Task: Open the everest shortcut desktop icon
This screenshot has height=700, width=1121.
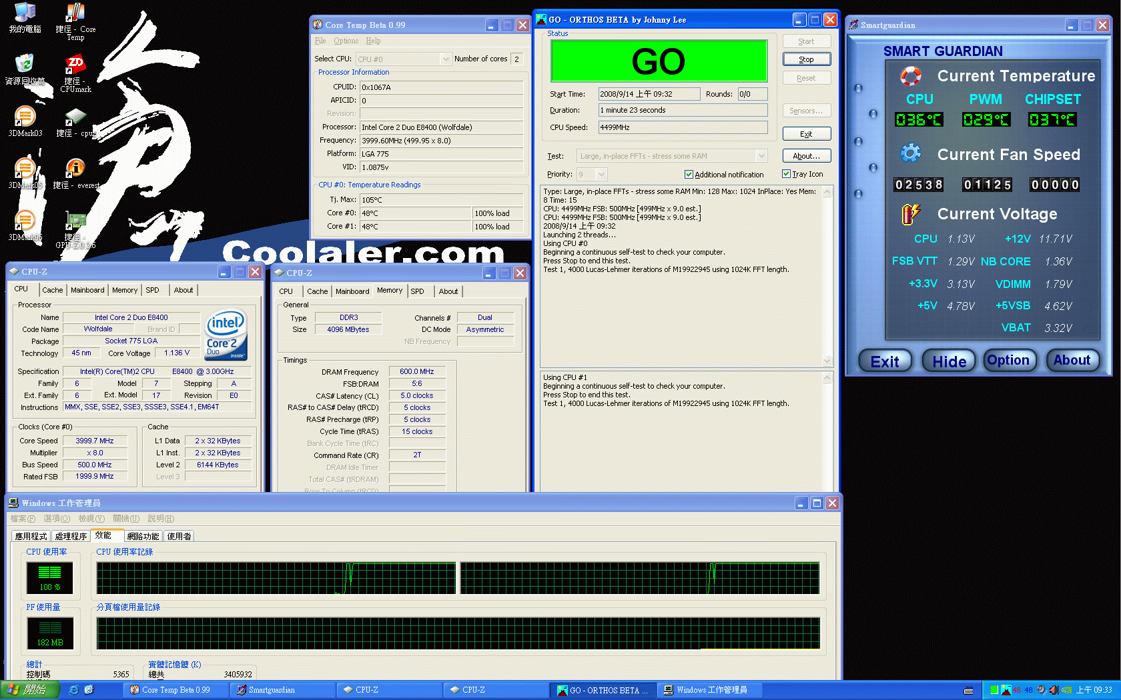Action: click(75, 172)
